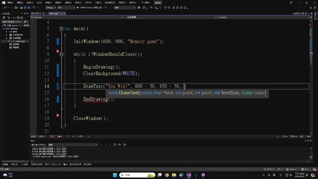The image size is (318, 179).
Task: Keep the raylib.h preview tab open
Action: [303, 13]
